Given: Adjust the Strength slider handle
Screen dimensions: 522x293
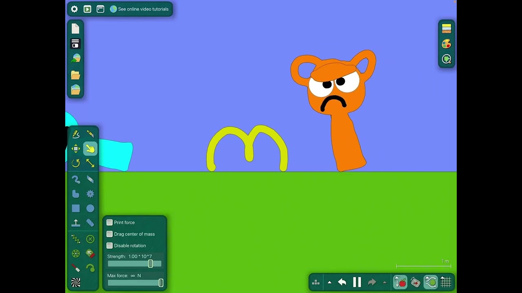Looking at the screenshot, I should point(150,264).
